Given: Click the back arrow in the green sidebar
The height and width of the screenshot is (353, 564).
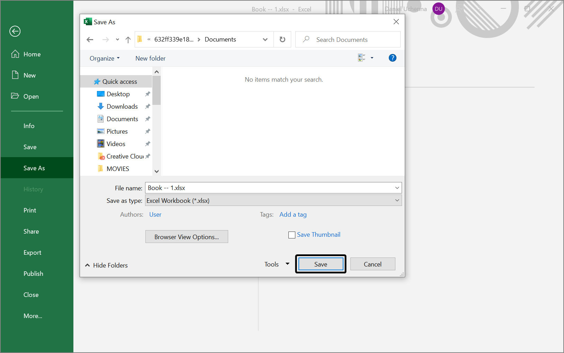Looking at the screenshot, I should coord(15,31).
